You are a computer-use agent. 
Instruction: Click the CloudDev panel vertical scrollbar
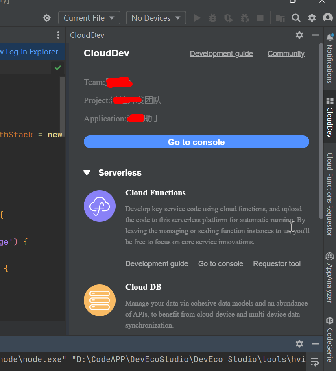(321, 131)
